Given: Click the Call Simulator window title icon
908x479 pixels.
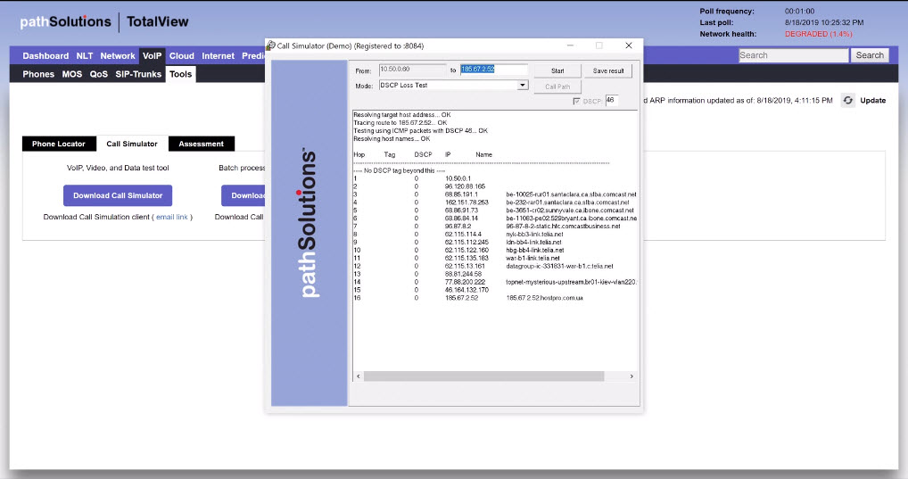Looking at the screenshot, I should pyautogui.click(x=270, y=45).
